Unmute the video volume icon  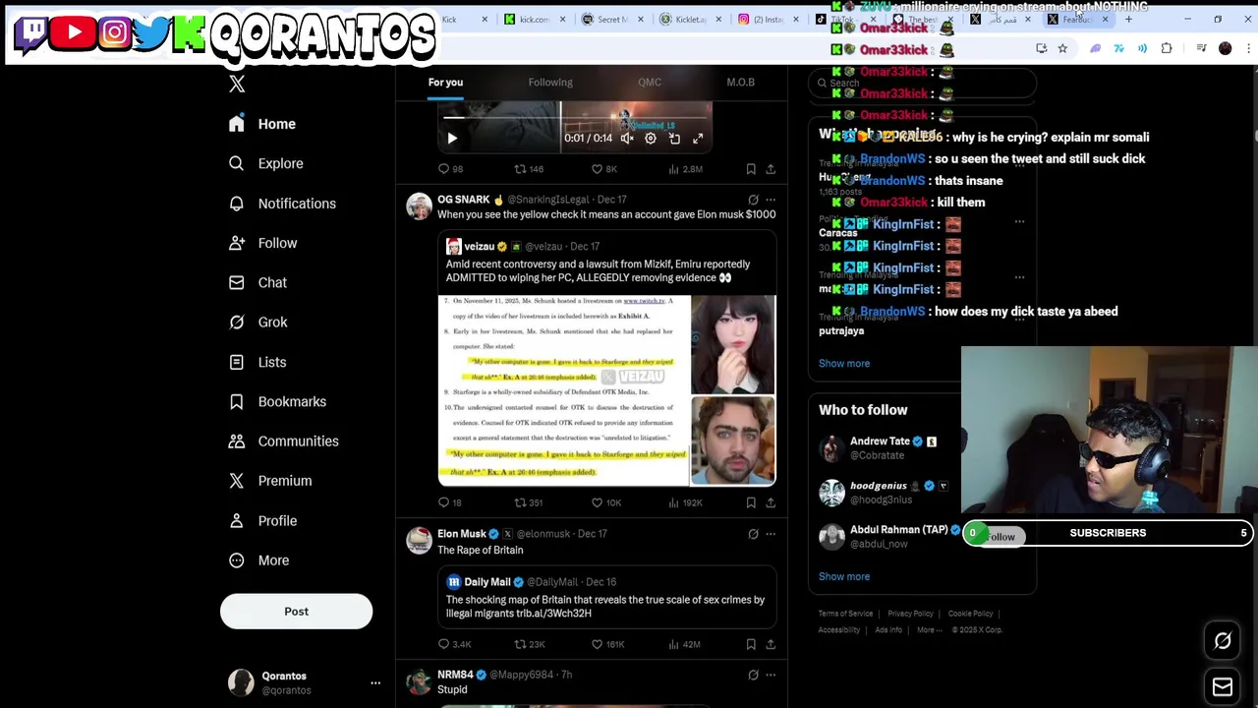[626, 139]
